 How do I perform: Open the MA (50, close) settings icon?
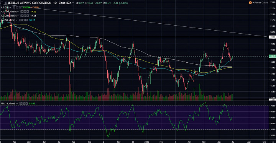[23, 20]
